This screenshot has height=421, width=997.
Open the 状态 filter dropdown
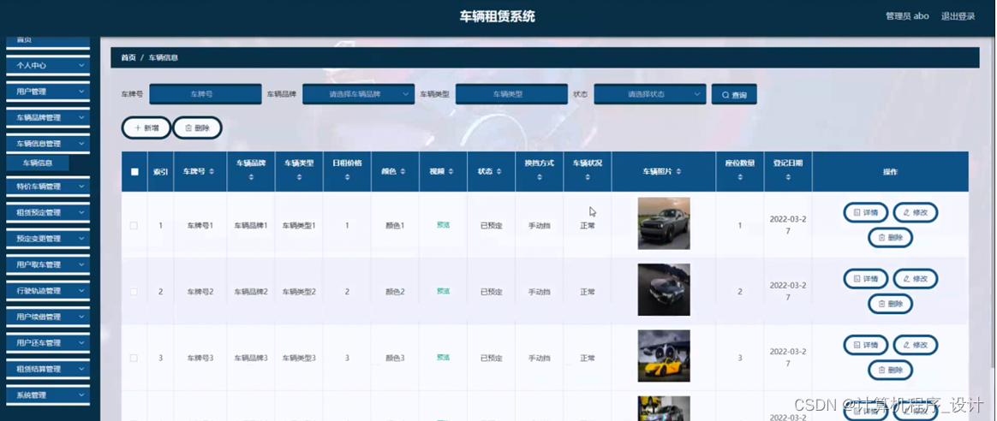click(x=650, y=94)
